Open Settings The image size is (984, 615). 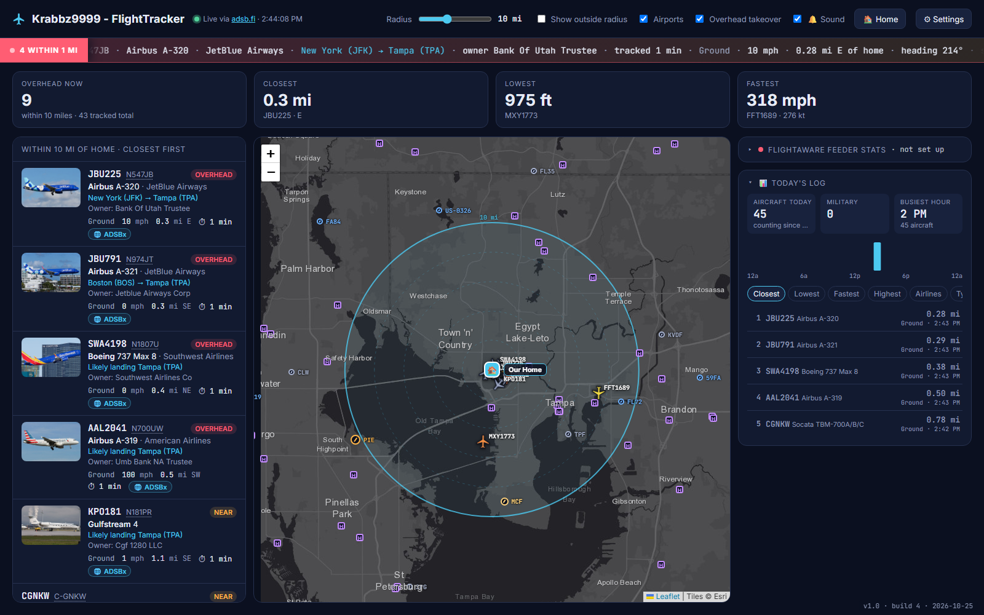coord(943,19)
